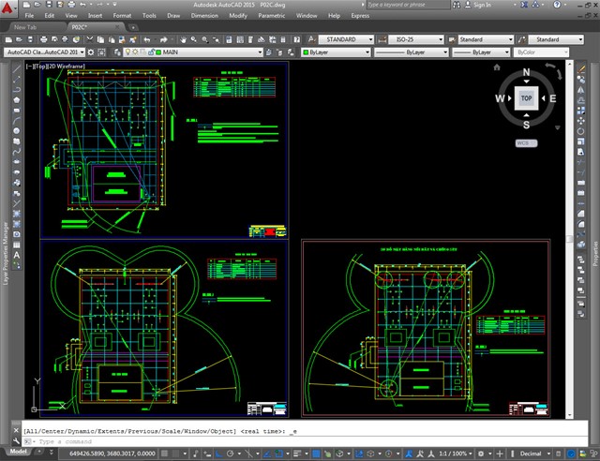Image resolution: width=600 pixels, height=461 pixels.
Task: Click the TOP face of the ViewCube
Action: [526, 98]
